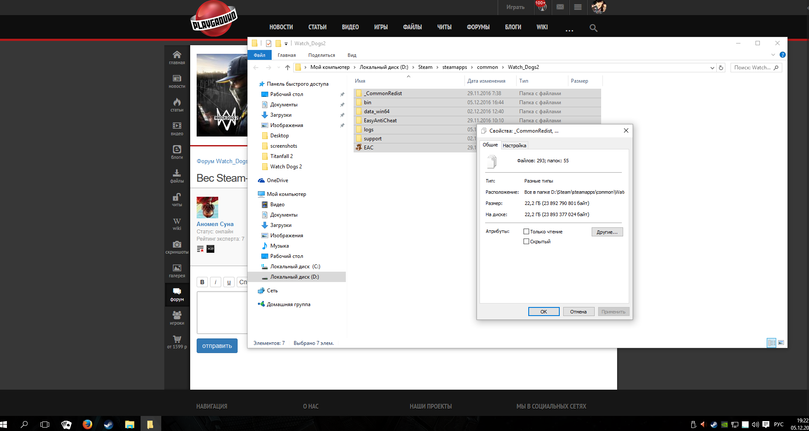Expand the Explorer ribbon chevron
The image size is (809, 431).
click(x=773, y=55)
